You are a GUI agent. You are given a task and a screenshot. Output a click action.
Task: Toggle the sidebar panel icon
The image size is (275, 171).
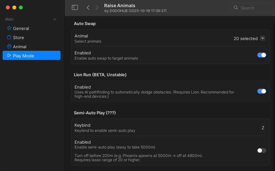pos(75,7)
